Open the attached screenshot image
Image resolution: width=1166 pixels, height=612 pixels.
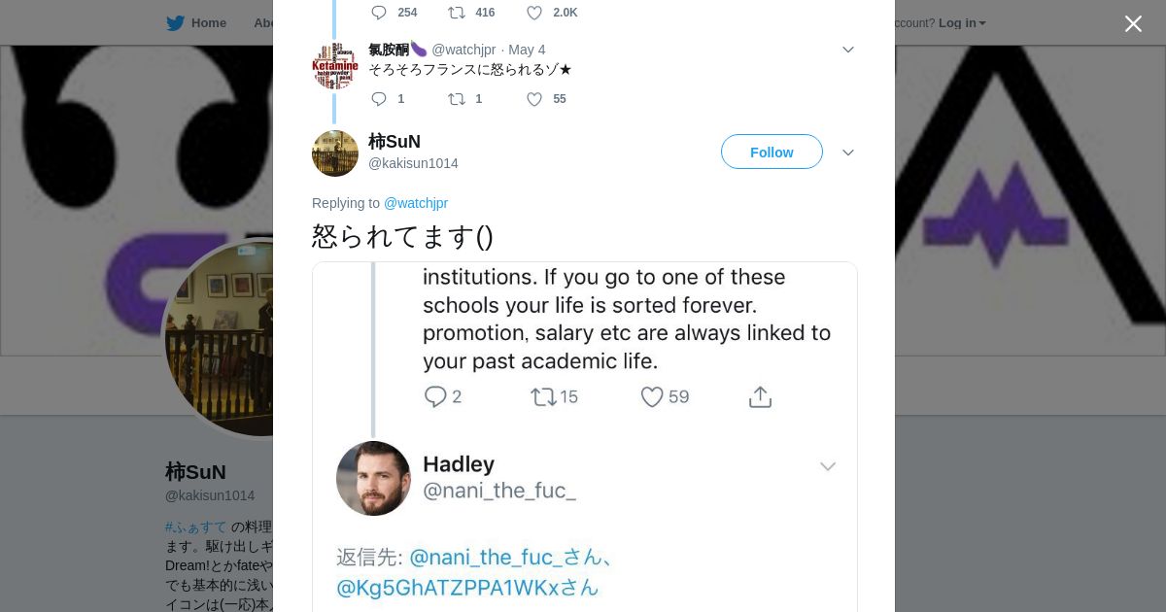[x=584, y=437]
